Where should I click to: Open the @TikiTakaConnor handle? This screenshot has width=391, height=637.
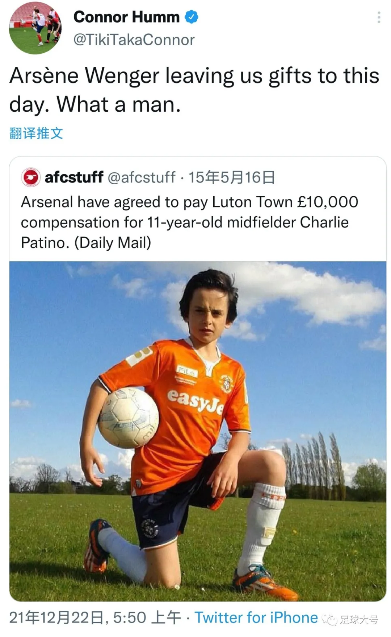pyautogui.click(x=134, y=40)
